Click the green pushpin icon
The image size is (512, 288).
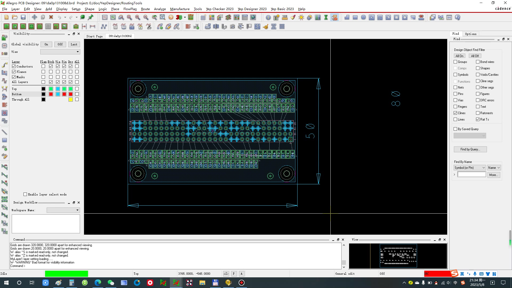91,17
